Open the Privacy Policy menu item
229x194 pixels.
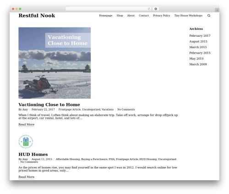click(162, 16)
